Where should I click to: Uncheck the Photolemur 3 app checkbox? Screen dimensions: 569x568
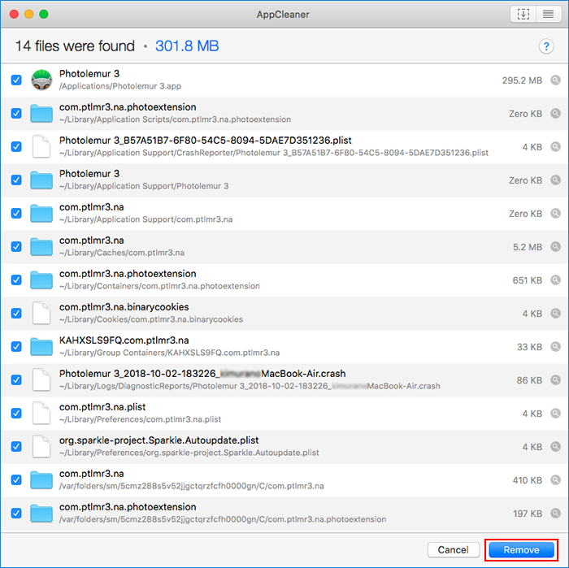pos(16,80)
